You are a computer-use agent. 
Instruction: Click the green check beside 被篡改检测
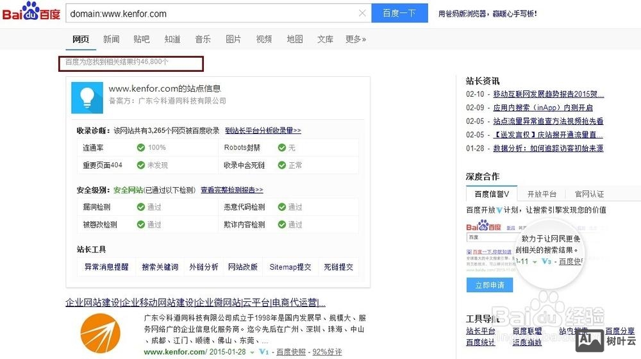pyautogui.click(x=141, y=224)
